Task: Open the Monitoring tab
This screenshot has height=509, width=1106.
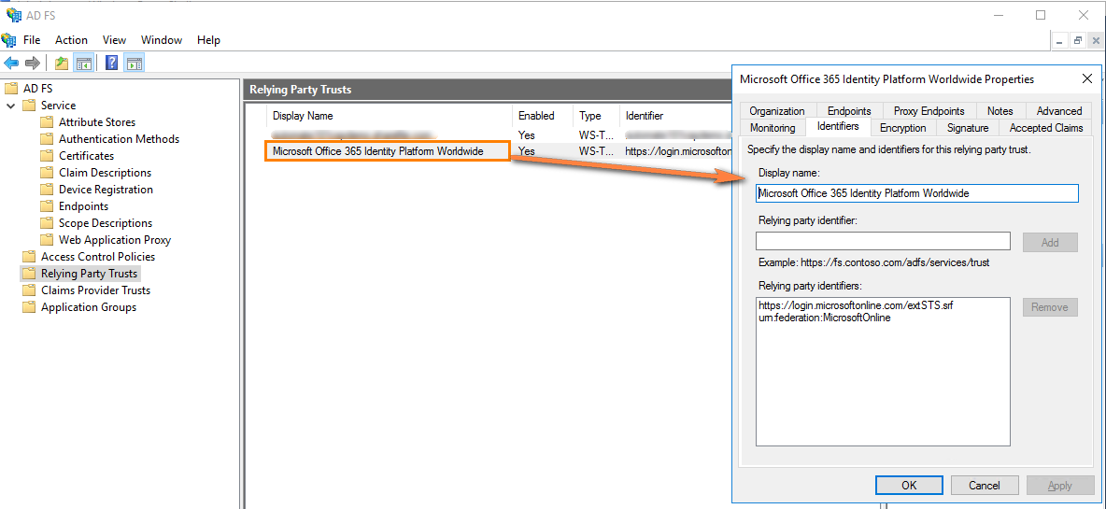Action: (x=773, y=128)
